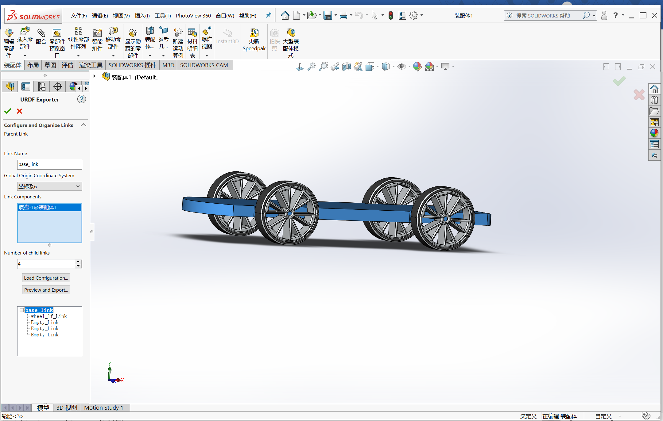Click Update Speedpak icon
Viewport: 663px width, 421px height.
click(x=254, y=33)
